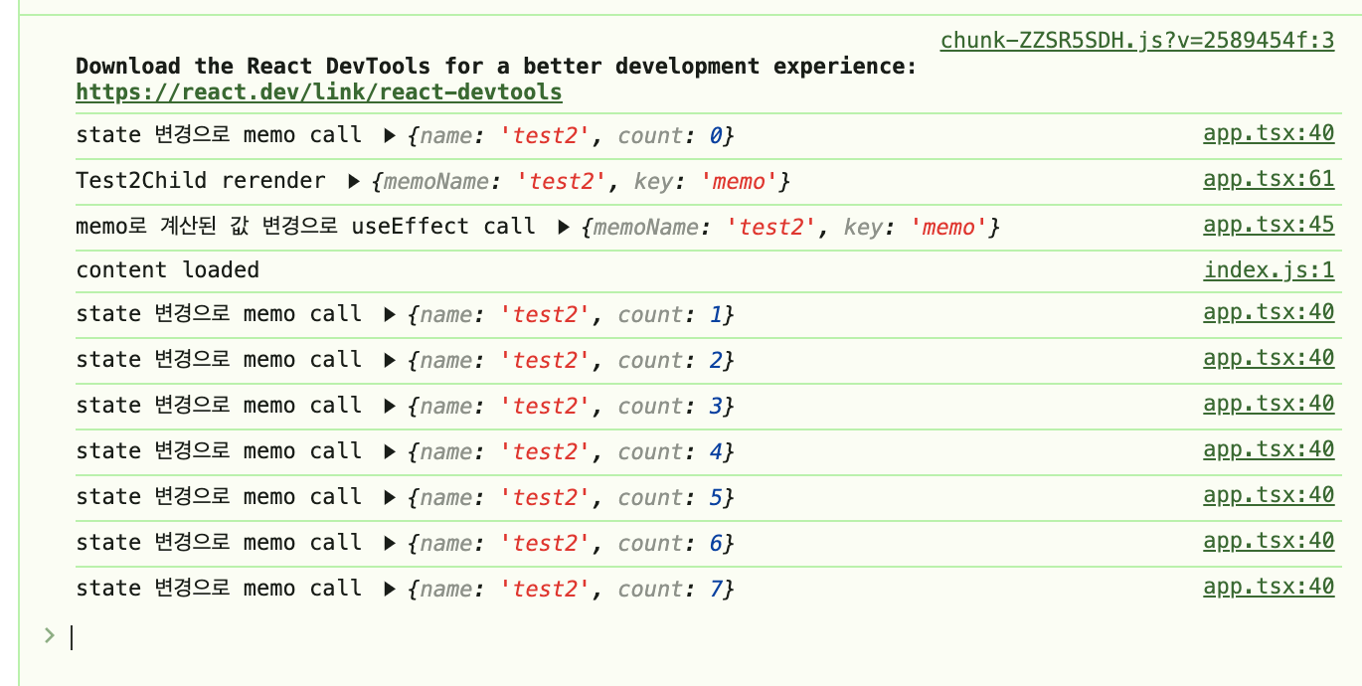Expand the object with count: 0

[391, 135]
